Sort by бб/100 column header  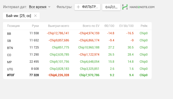[x=109, y=26]
